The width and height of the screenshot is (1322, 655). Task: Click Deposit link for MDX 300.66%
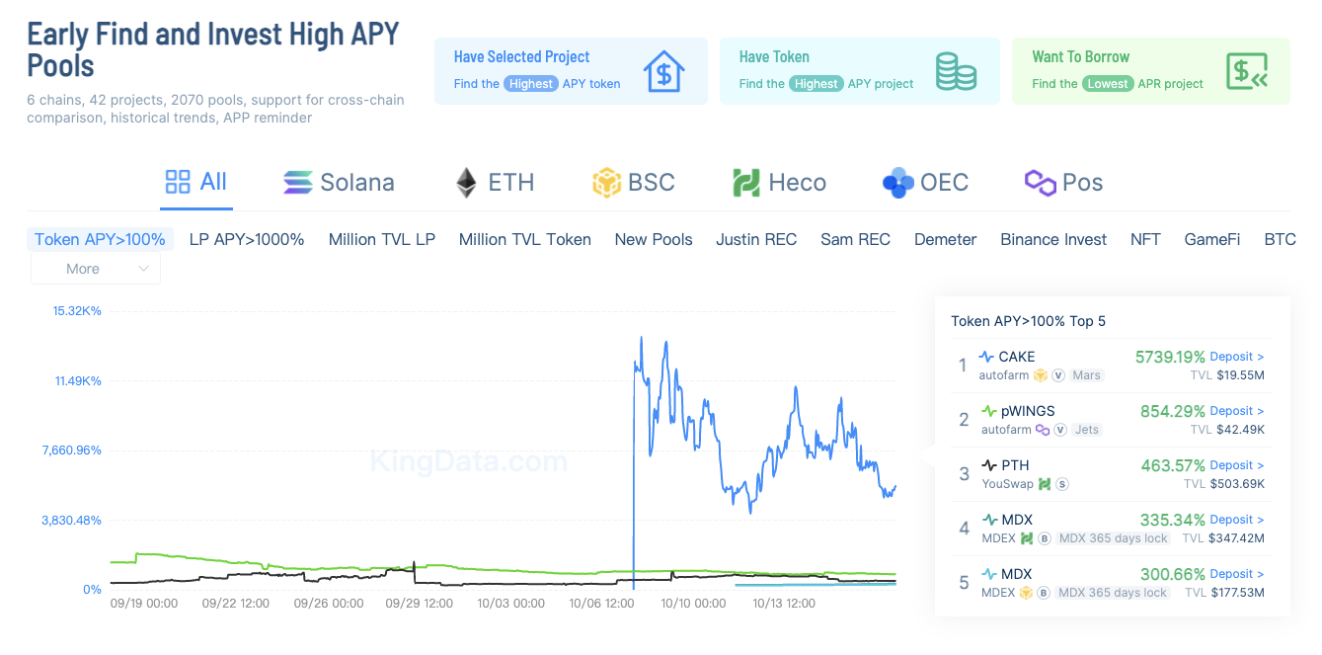[1237, 574]
